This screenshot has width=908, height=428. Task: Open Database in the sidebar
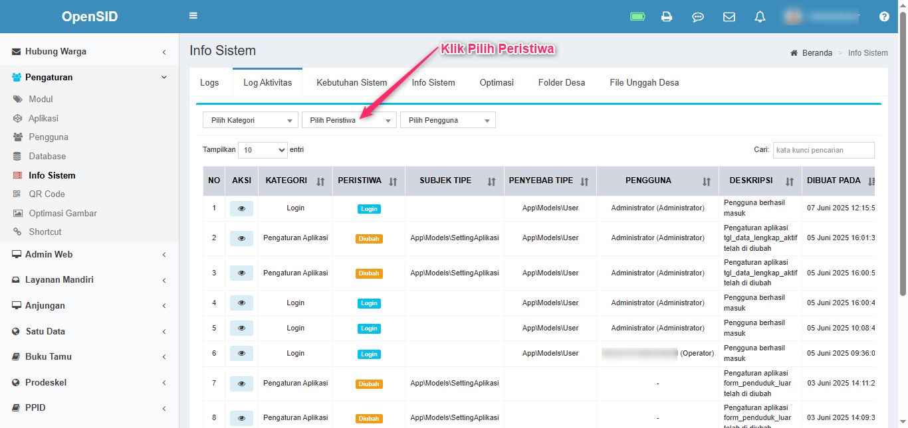click(47, 157)
